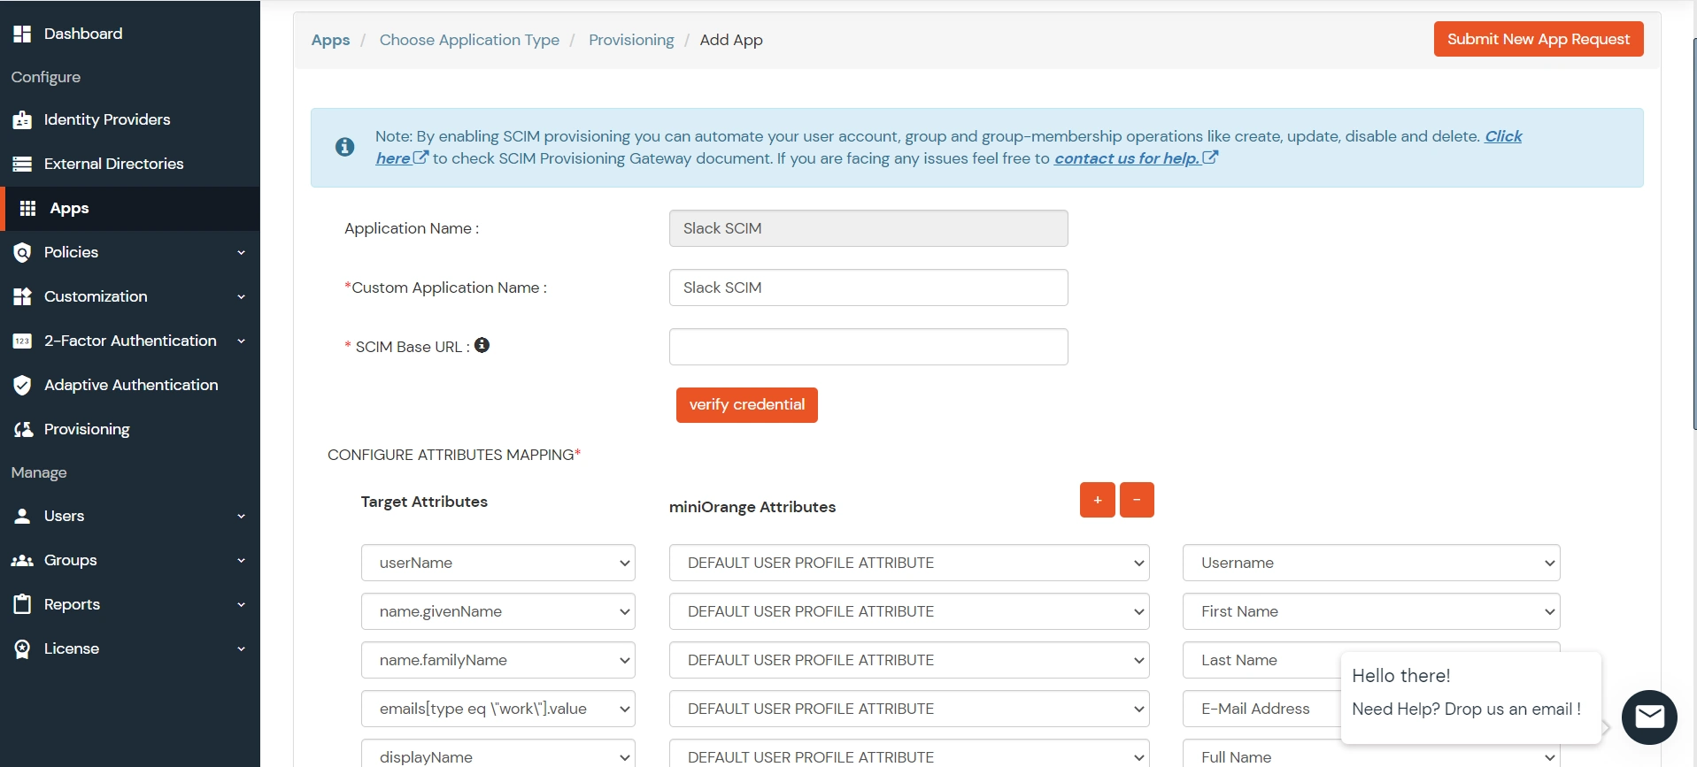This screenshot has height=767, width=1697.
Task: Click the Customization puzzle icon
Action: 22,297
